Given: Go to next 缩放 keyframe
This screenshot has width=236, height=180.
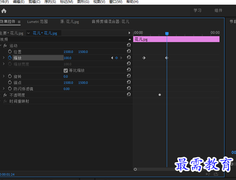Looking at the screenshot, I should [121, 58].
